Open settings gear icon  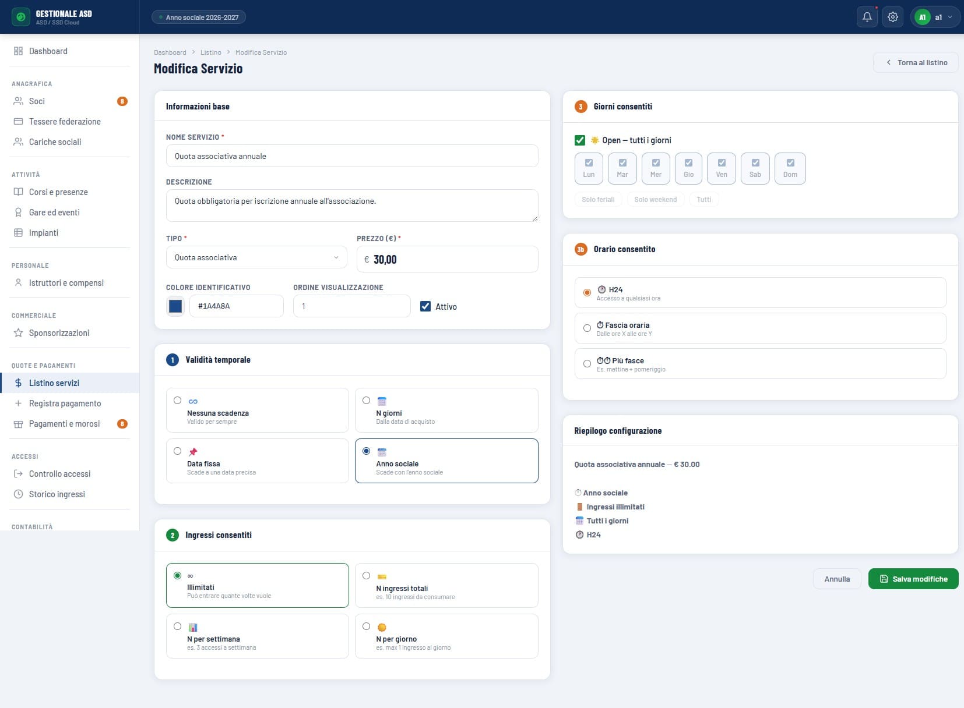[x=893, y=17]
